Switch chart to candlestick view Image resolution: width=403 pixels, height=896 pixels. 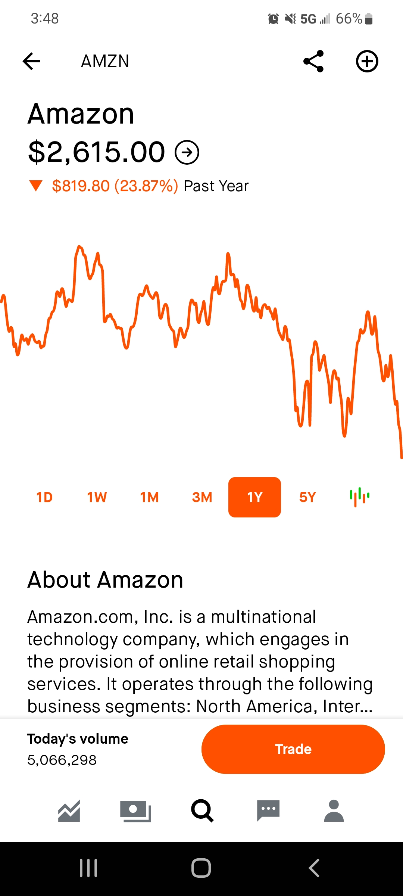coord(360,497)
